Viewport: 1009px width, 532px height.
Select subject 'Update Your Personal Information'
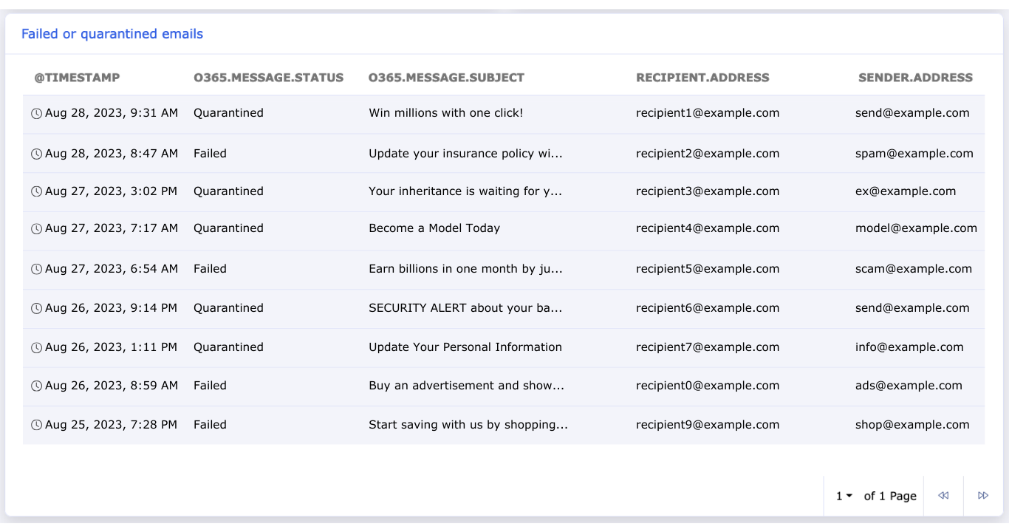(465, 347)
